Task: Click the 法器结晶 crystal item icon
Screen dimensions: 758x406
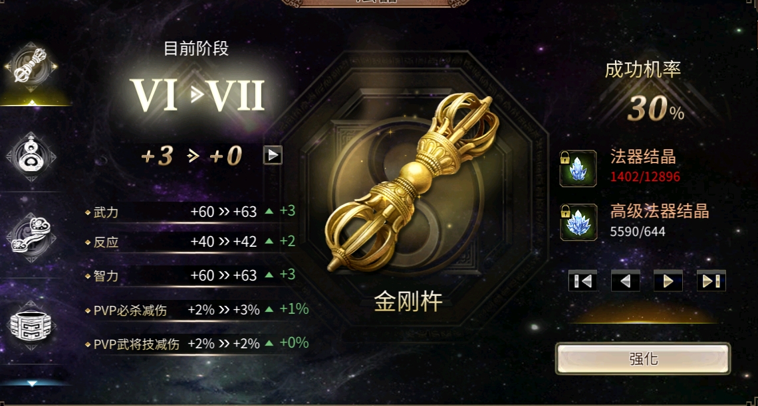Action: tap(578, 169)
